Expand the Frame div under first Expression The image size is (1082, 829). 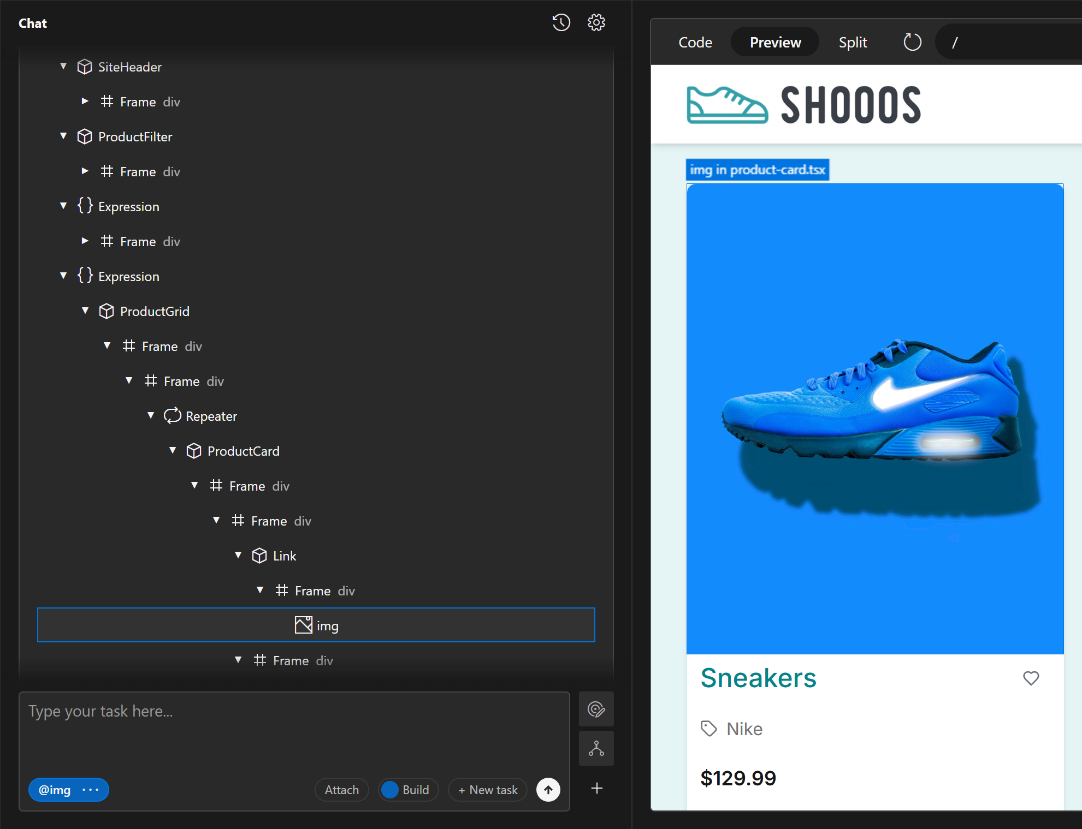coord(85,241)
